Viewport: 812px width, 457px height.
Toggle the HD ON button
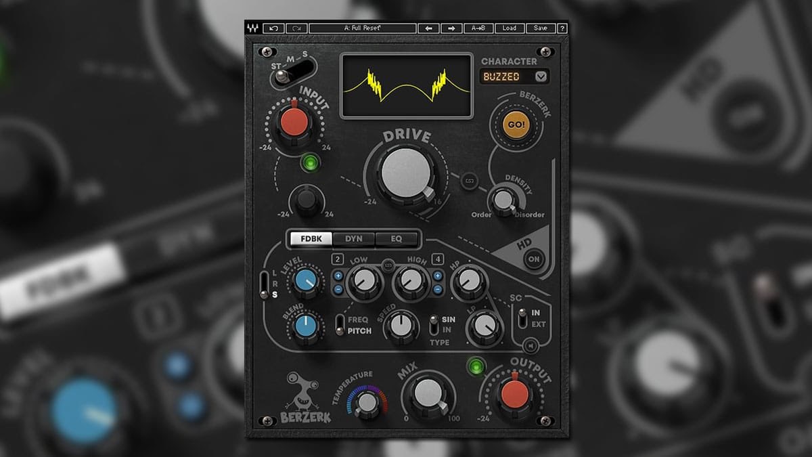(534, 259)
